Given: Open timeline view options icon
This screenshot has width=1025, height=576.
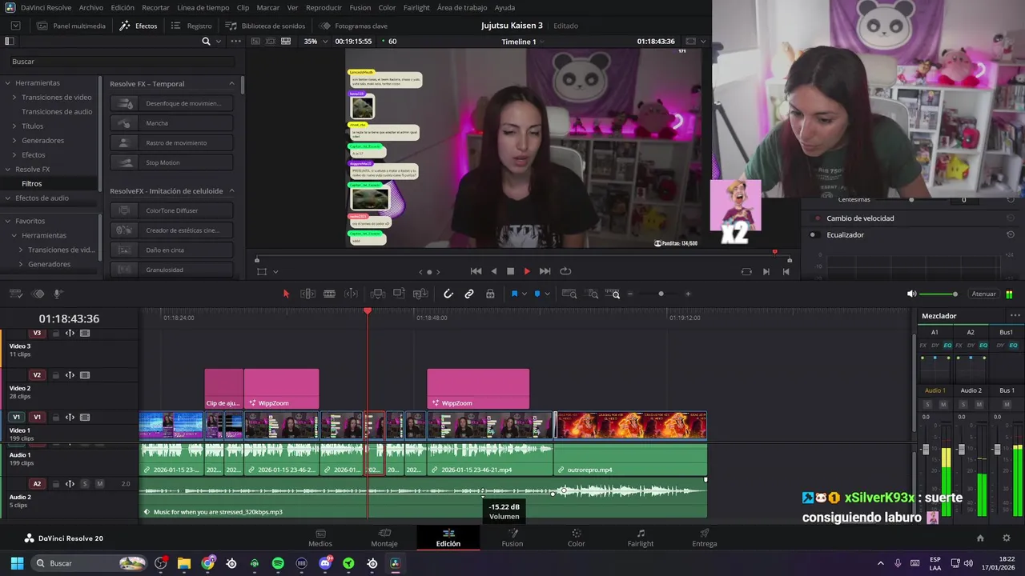Looking at the screenshot, I should click(15, 294).
